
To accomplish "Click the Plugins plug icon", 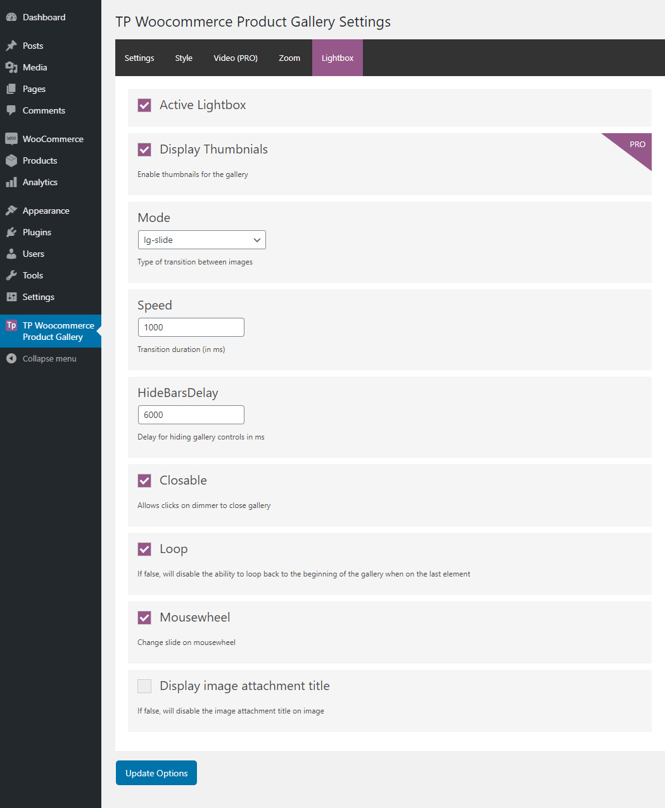I will 11,232.
